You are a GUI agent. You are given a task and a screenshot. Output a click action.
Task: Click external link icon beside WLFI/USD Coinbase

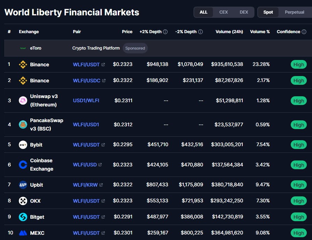click(100, 165)
